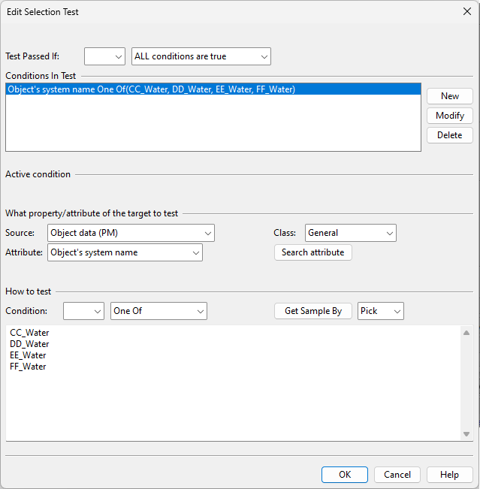The height and width of the screenshot is (489, 480).
Task: Confirm with the OK button
Action: point(344,475)
